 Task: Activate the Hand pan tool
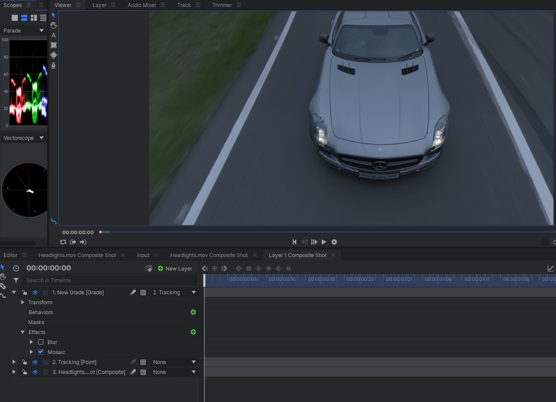tap(53, 25)
